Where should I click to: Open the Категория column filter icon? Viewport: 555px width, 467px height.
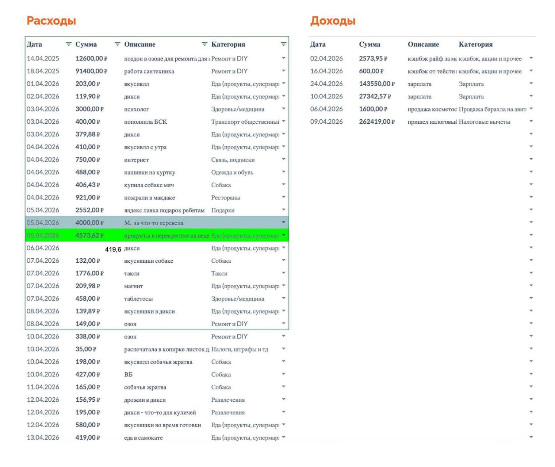(283, 44)
